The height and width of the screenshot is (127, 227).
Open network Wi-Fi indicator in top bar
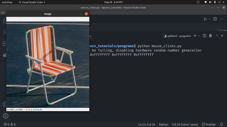click(x=206, y=2)
